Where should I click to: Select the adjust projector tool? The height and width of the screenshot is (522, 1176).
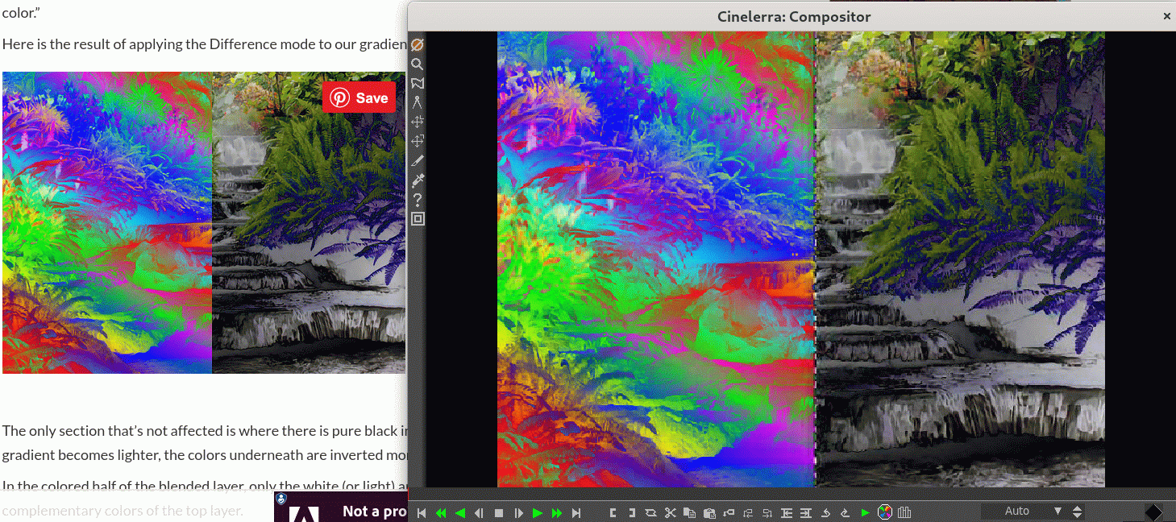[x=417, y=141]
